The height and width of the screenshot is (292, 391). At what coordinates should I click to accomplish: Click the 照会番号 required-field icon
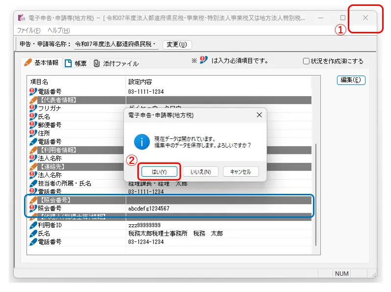click(x=33, y=208)
